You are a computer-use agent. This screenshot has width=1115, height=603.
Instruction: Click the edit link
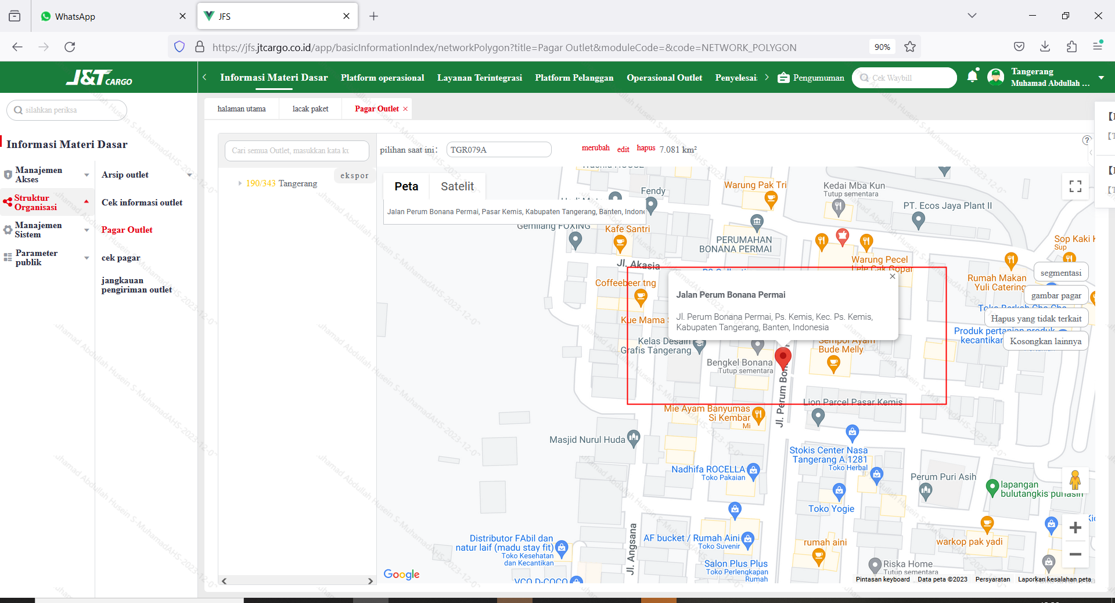[x=623, y=149]
